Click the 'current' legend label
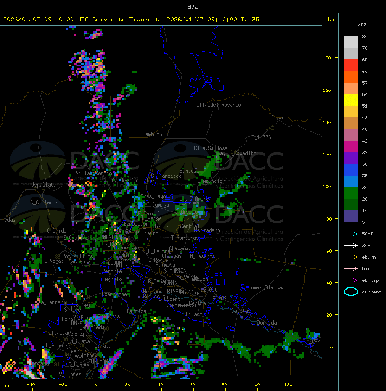 coord(372,292)
